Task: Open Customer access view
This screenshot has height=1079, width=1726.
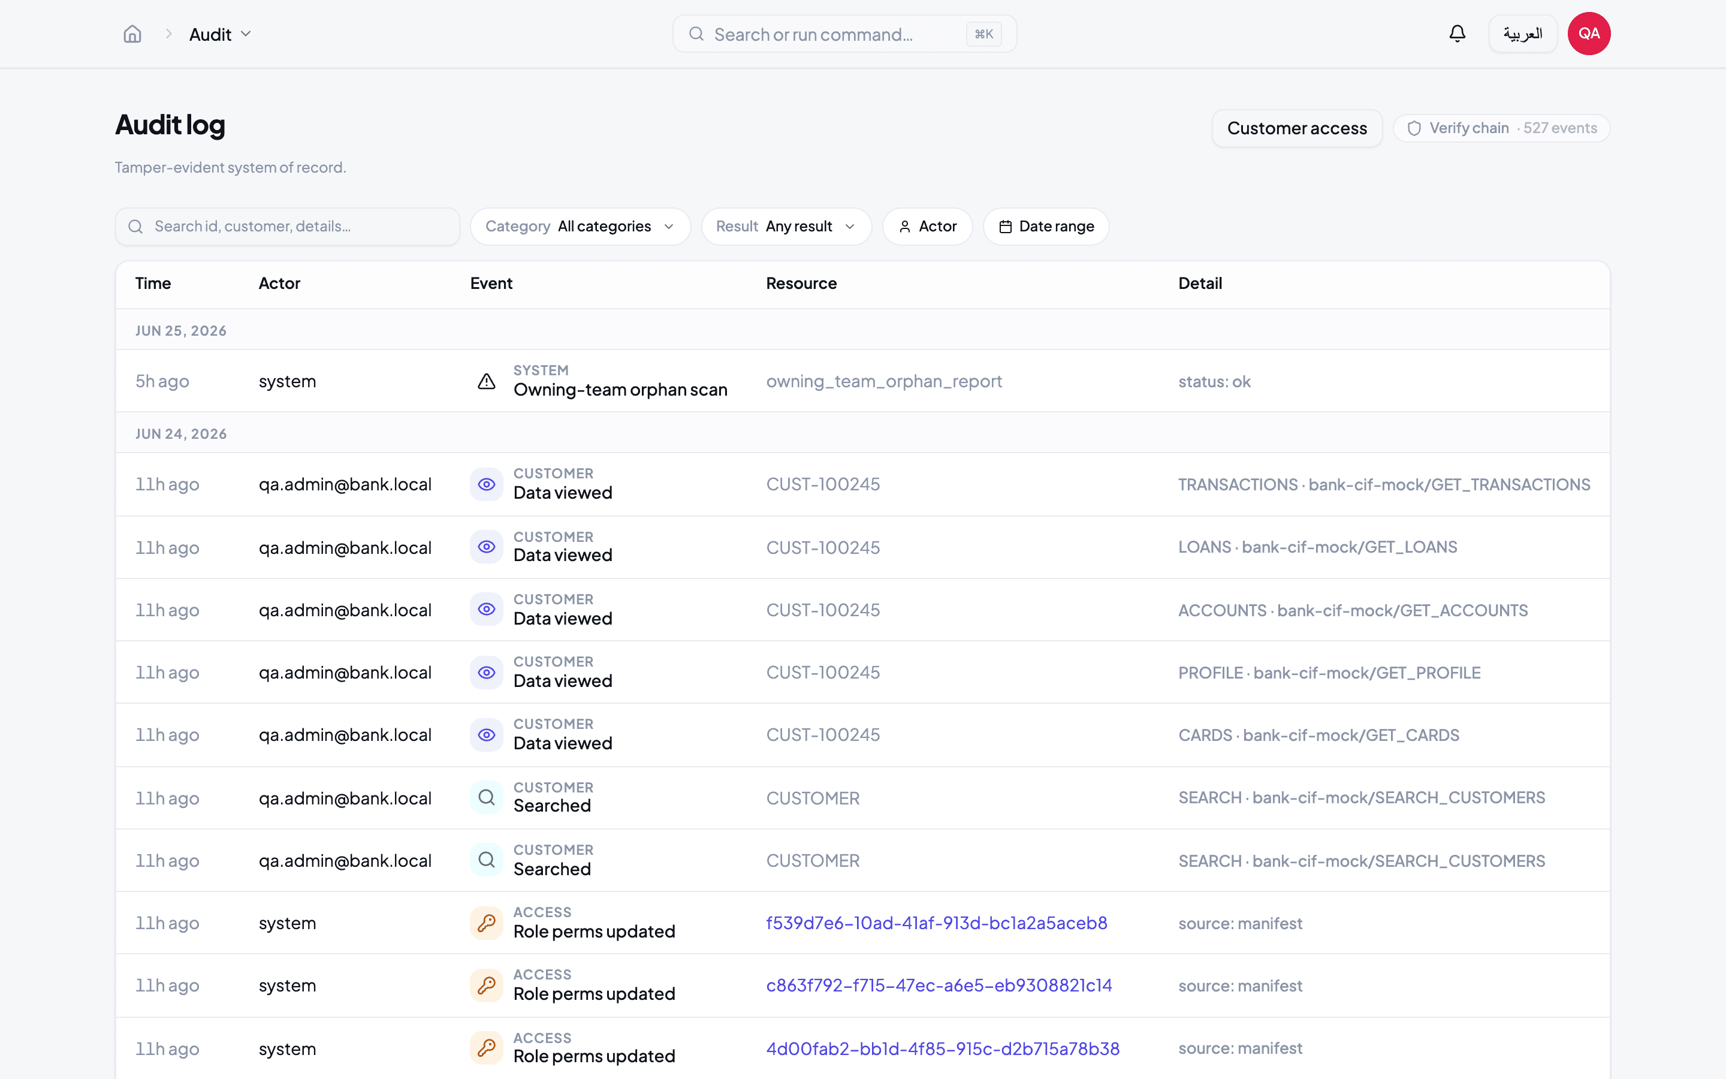Action: coord(1297,128)
